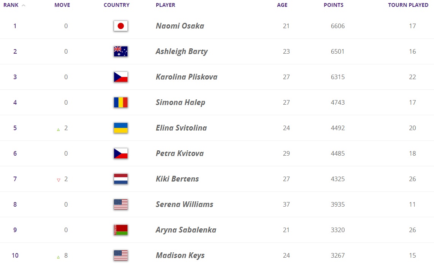Screen dimensions: 434x266
Task: Click the Aryna Sabalenka name link
Action: tap(186, 230)
